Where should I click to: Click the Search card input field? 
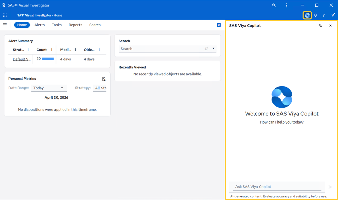pos(167,49)
